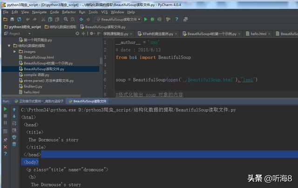The image size is (298, 188).
Task: Close the XPath的爬虫案例.py tab
Action: [x=176, y=34]
